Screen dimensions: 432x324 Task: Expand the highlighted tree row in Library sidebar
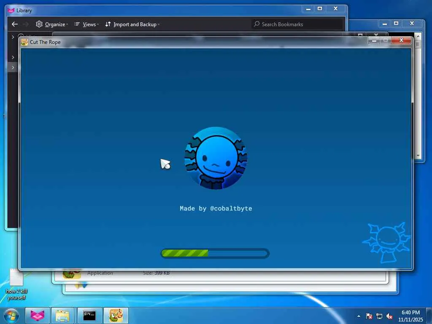tap(13, 67)
